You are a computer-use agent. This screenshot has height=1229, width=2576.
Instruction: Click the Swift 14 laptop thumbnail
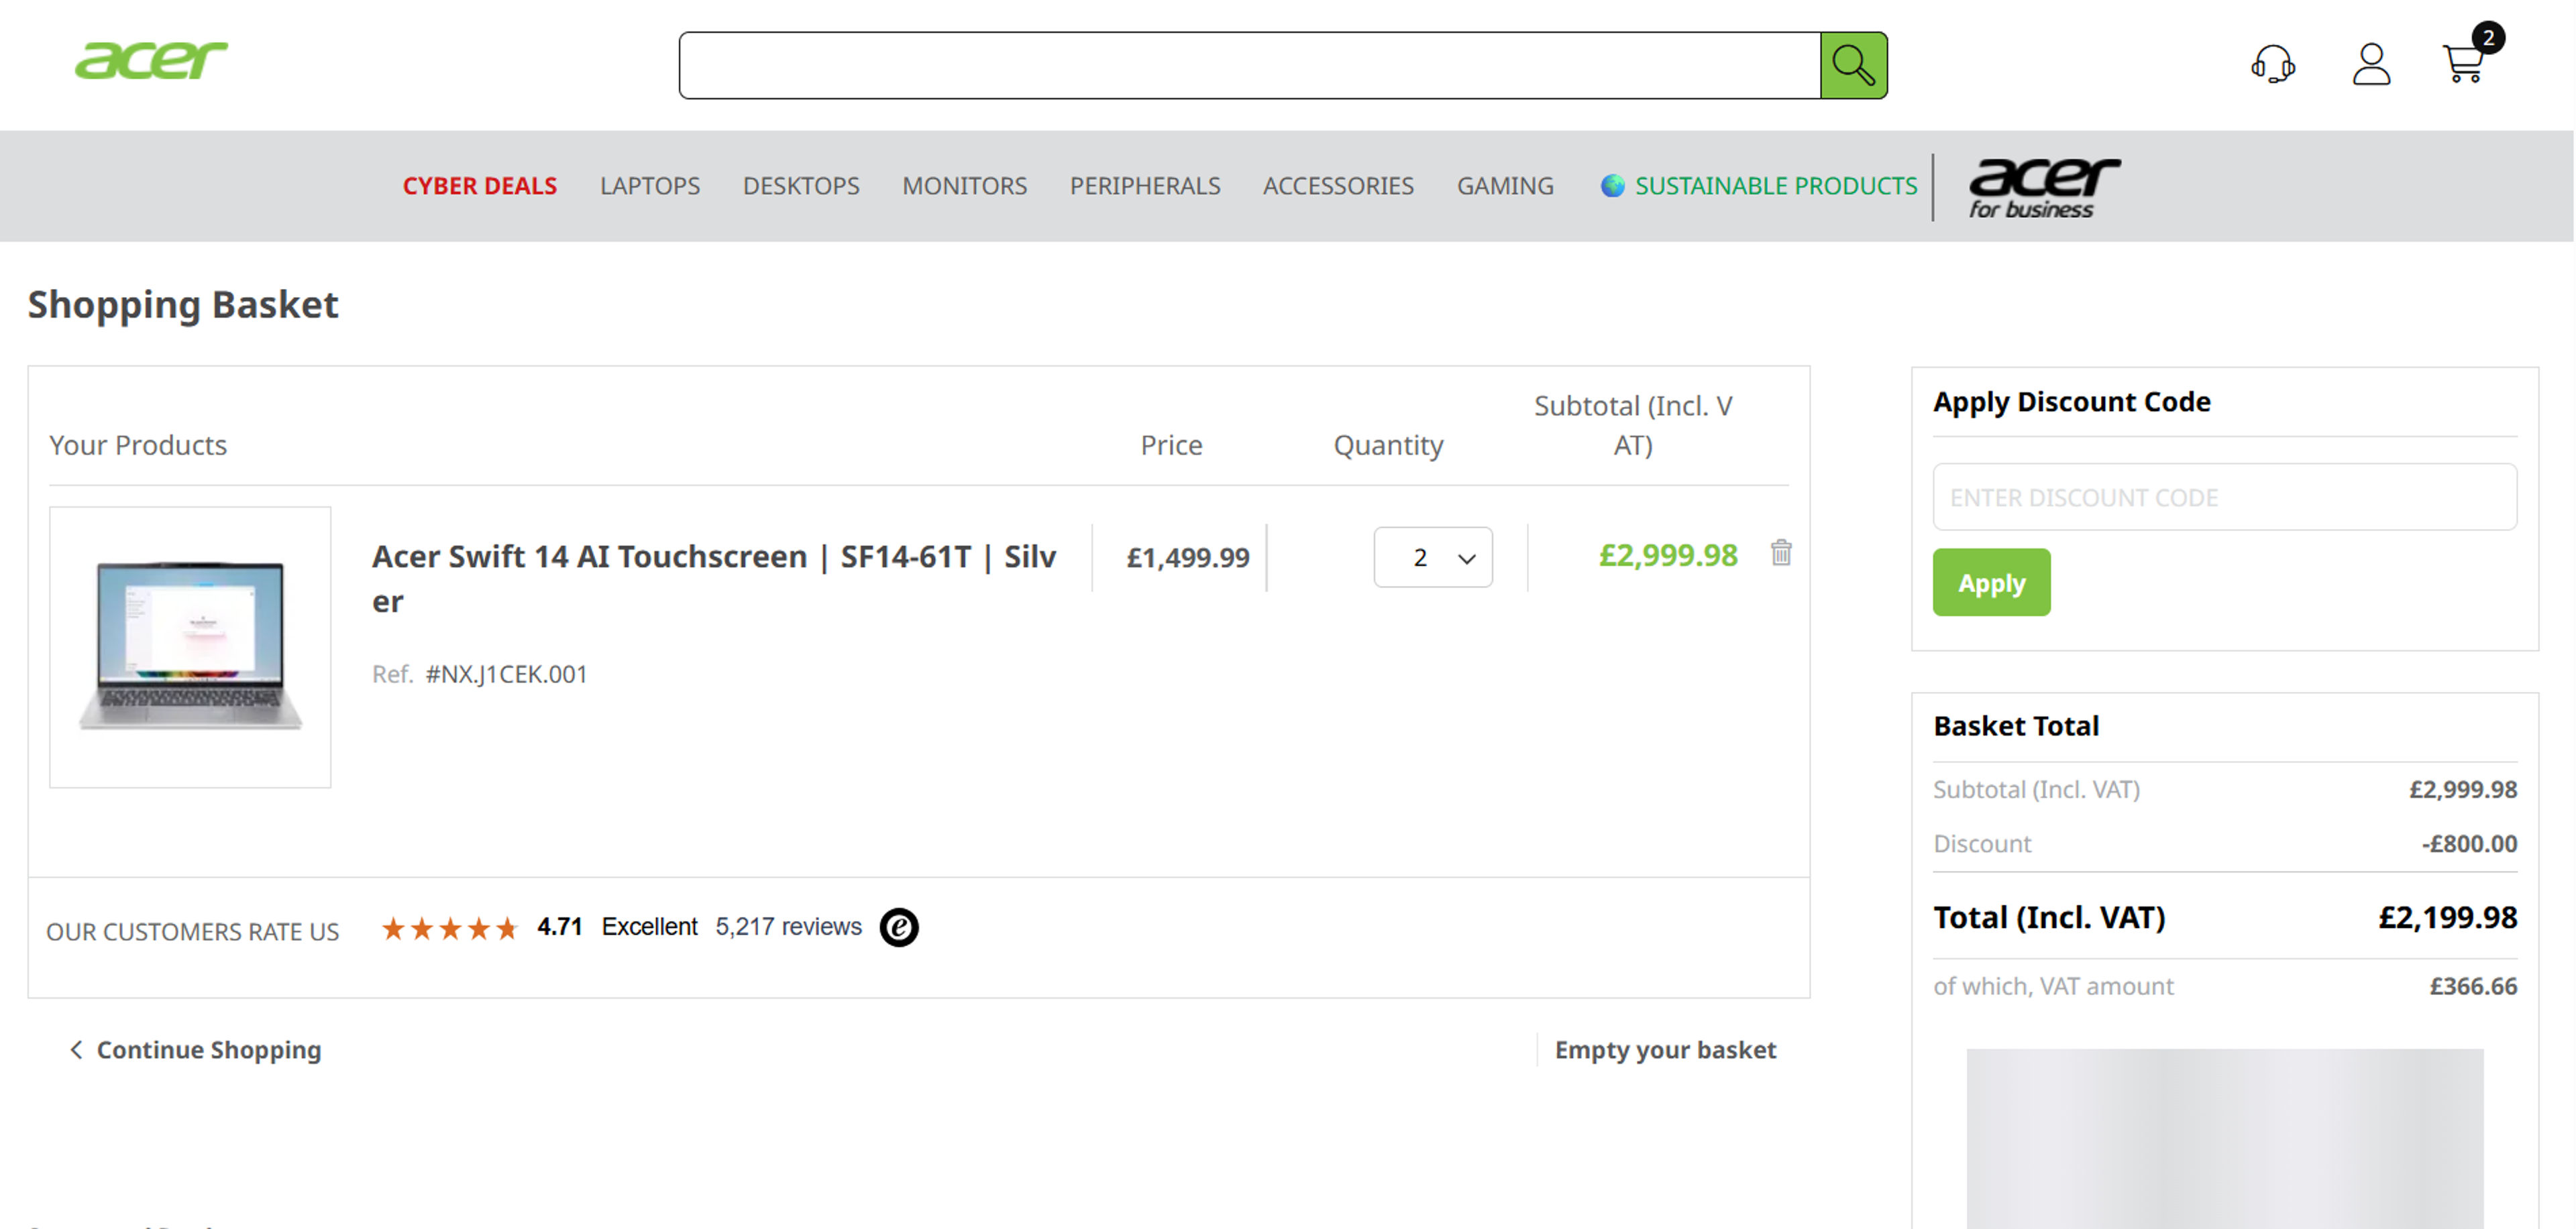click(190, 648)
